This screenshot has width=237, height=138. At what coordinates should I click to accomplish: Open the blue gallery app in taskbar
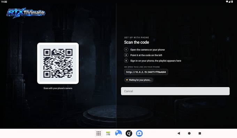118,133
